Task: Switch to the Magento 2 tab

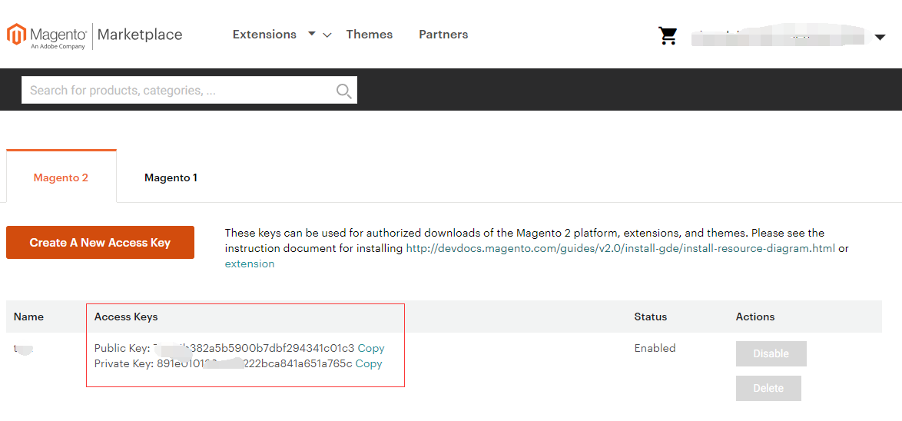Action: pos(61,177)
